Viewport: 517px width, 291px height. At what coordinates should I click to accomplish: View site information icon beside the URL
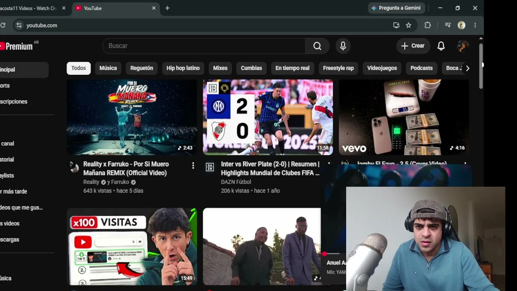pyautogui.click(x=19, y=25)
